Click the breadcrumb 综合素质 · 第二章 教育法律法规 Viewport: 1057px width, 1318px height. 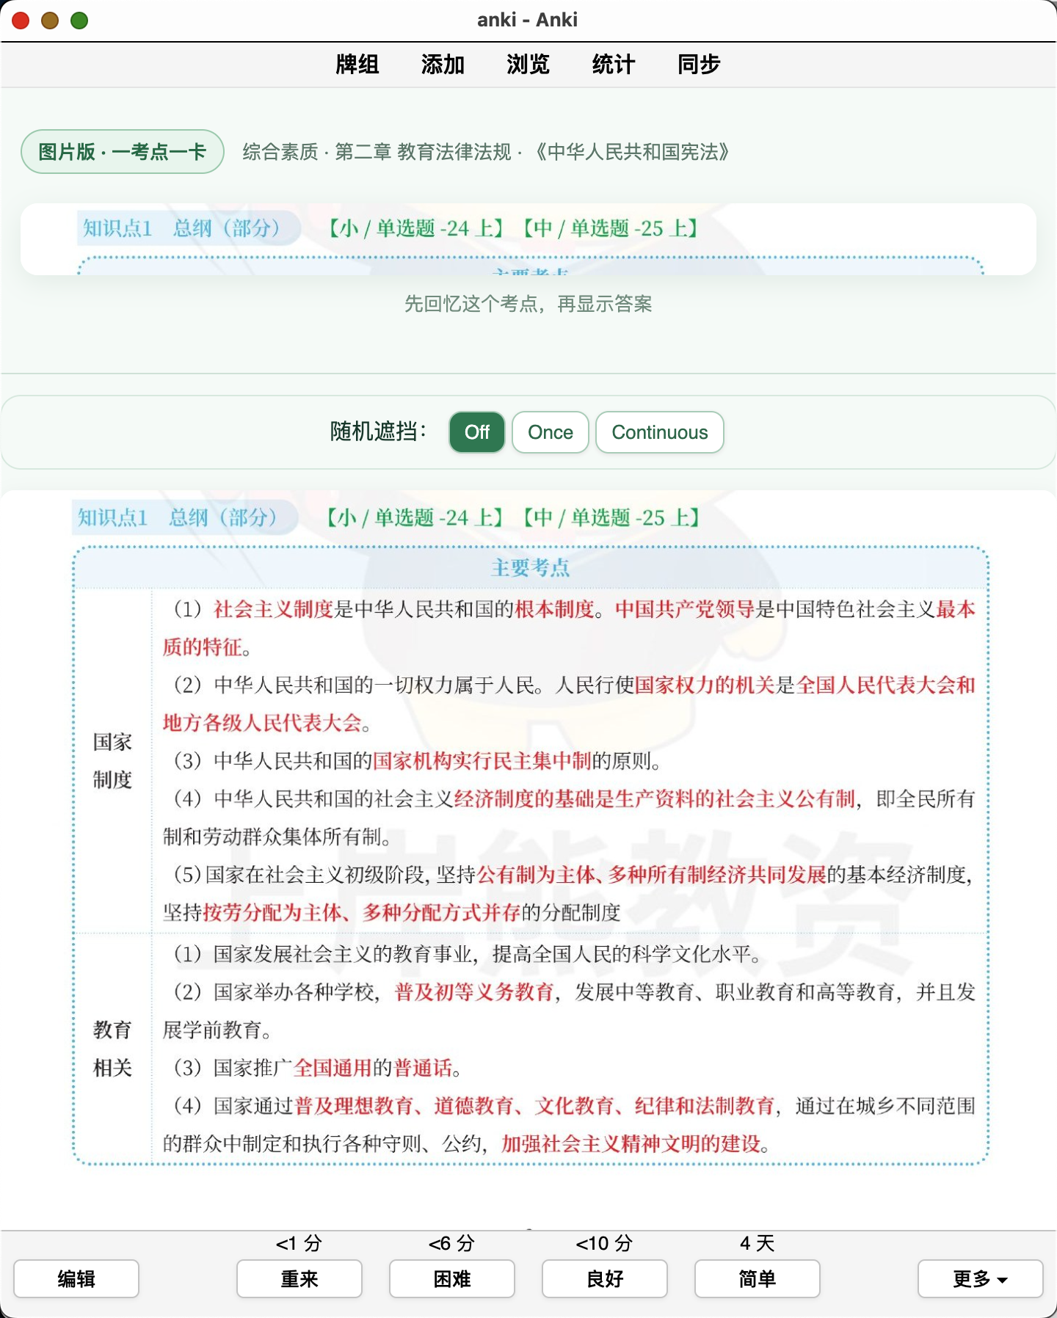pos(377,152)
